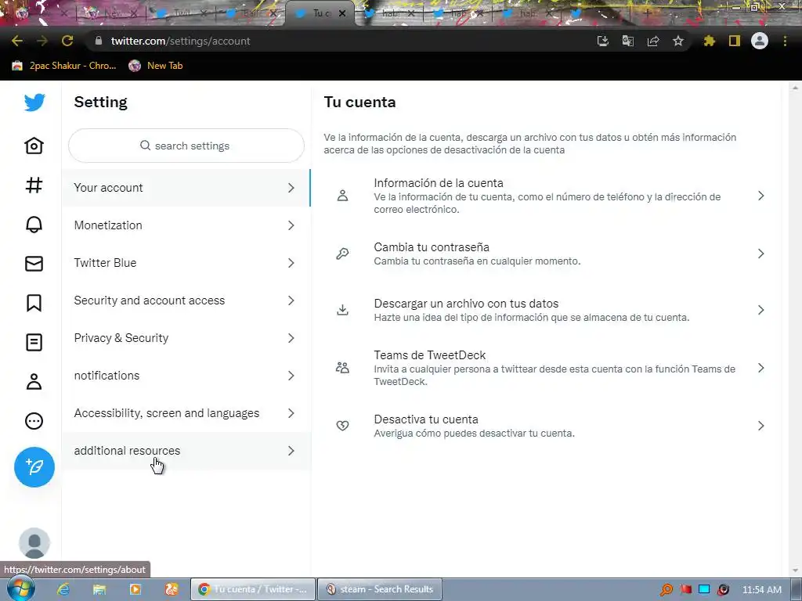Viewport: 802px width, 601px height.
Task: Click the share page icon
Action: [x=653, y=41]
